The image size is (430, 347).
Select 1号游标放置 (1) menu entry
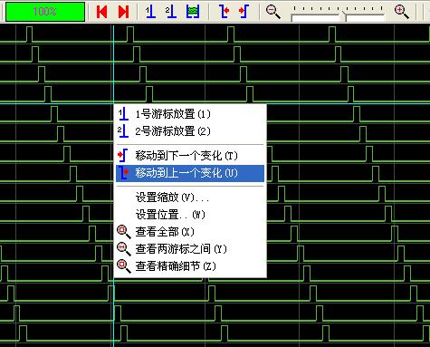point(190,114)
